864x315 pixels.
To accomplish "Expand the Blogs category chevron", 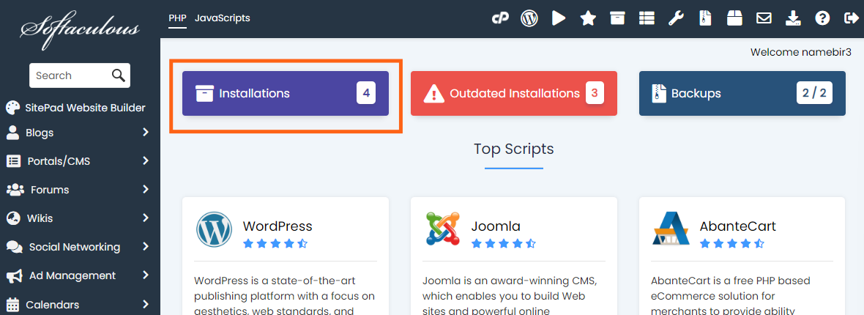I will point(146,132).
